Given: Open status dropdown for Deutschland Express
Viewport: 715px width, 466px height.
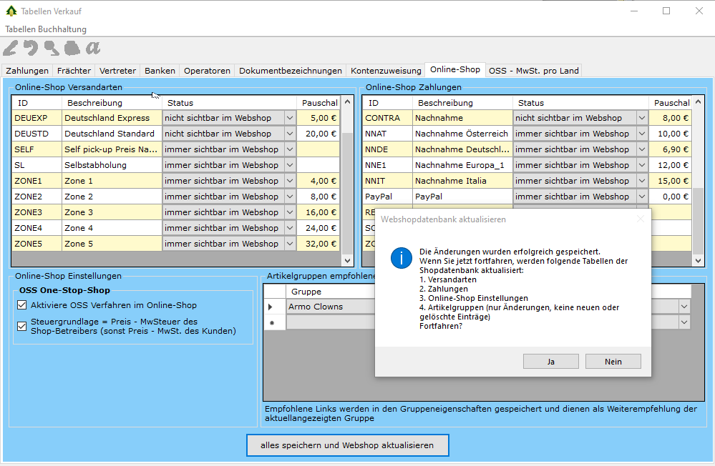Looking at the screenshot, I should tap(290, 118).
